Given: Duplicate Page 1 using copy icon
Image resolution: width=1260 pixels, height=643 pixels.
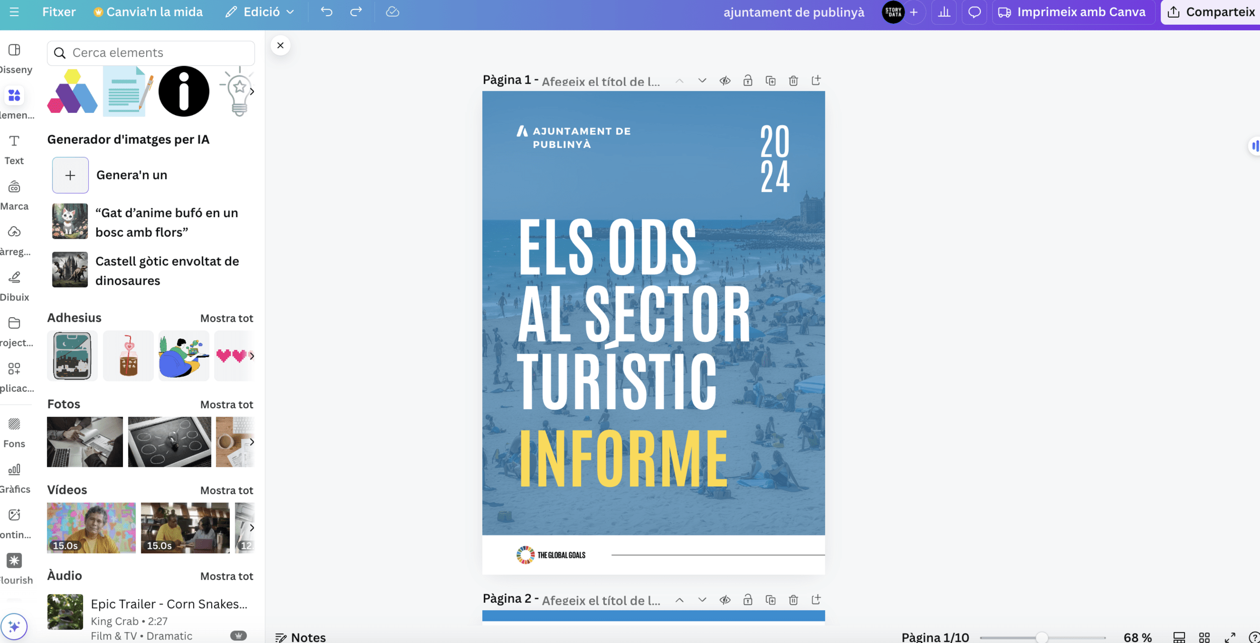Looking at the screenshot, I should [770, 81].
